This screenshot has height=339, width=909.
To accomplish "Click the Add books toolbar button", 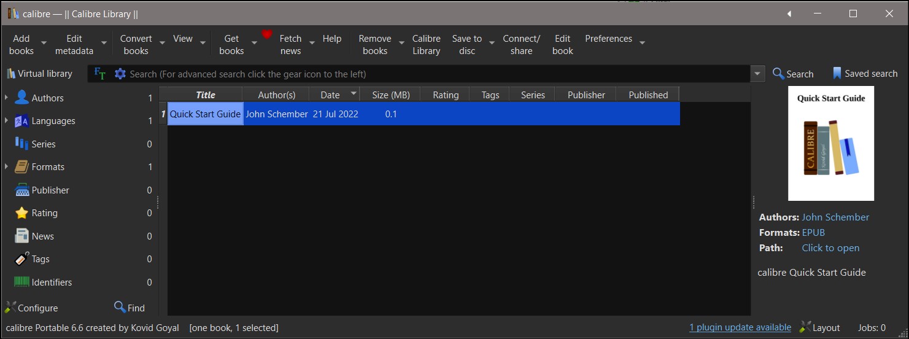I will (21, 44).
